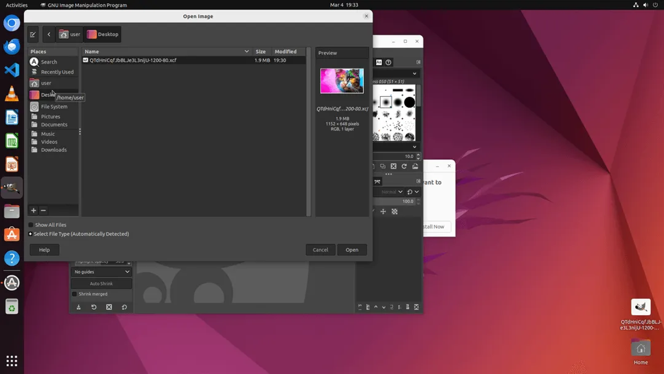Click raise layer up-arrow icon

point(376,307)
